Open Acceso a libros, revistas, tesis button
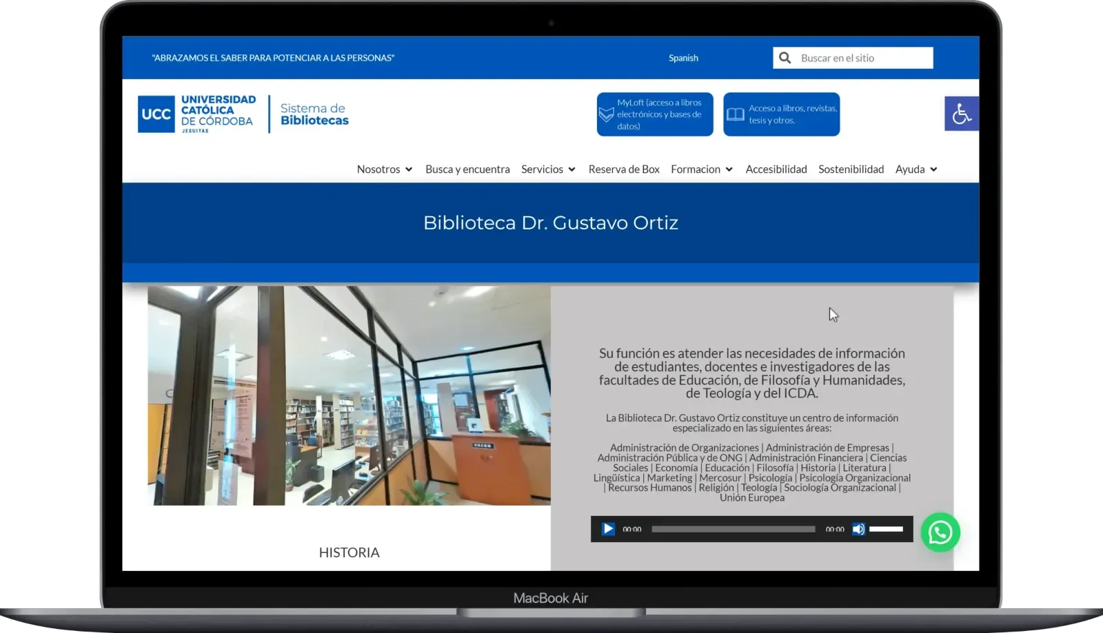This screenshot has height=633, width=1103. tap(782, 114)
